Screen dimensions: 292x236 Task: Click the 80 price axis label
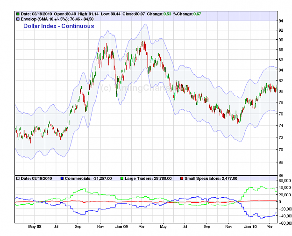(x=281, y=91)
